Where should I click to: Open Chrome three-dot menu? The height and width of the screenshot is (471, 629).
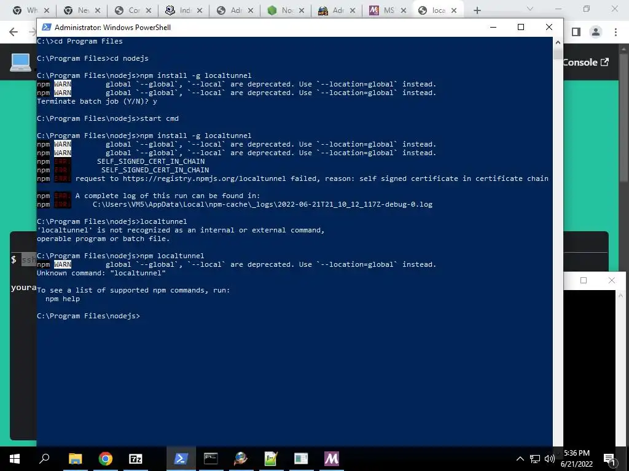(615, 32)
